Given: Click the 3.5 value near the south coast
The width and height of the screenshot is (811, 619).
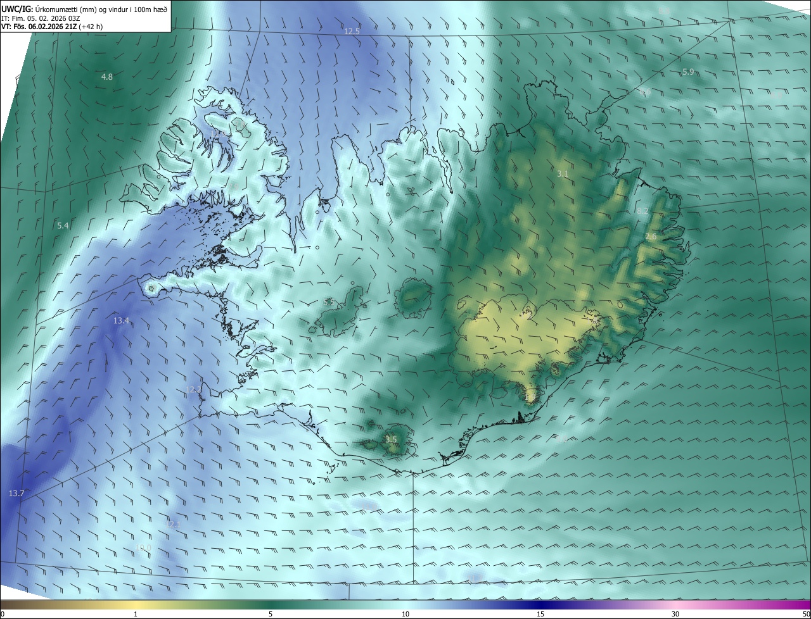Looking at the screenshot, I should click(391, 439).
